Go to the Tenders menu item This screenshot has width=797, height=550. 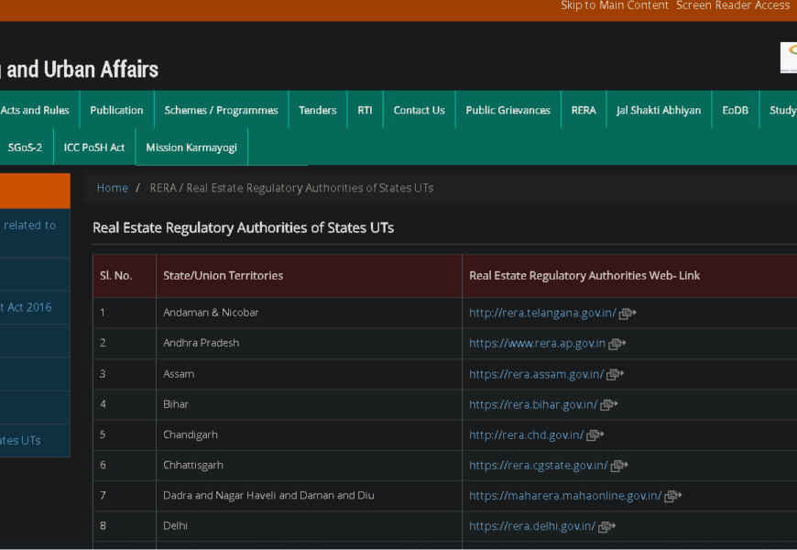coord(318,110)
